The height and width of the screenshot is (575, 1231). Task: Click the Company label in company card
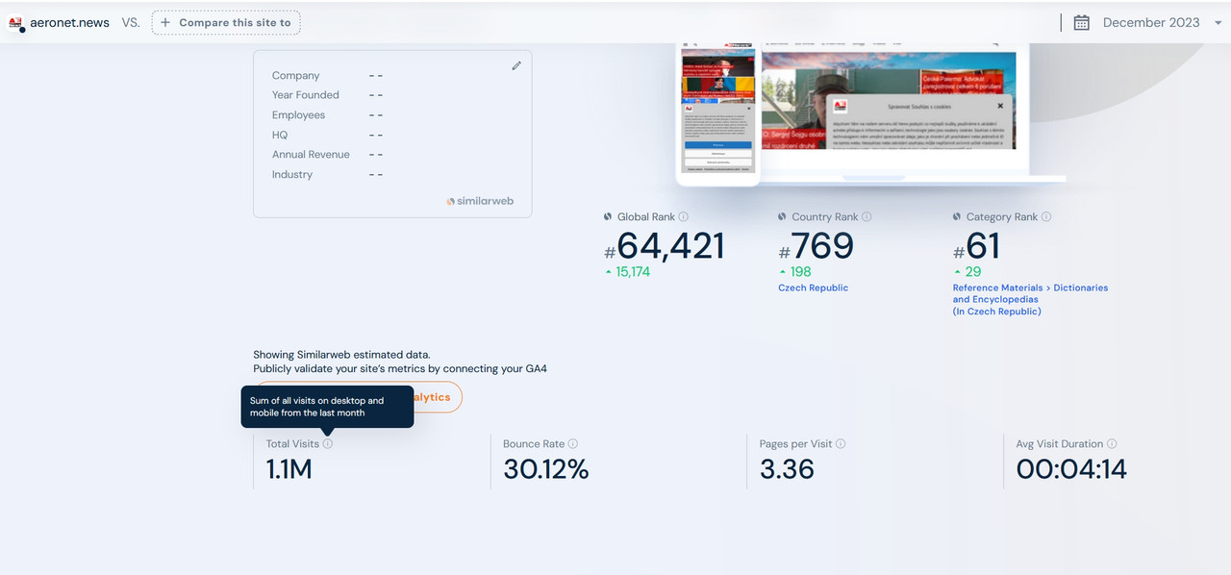click(296, 76)
